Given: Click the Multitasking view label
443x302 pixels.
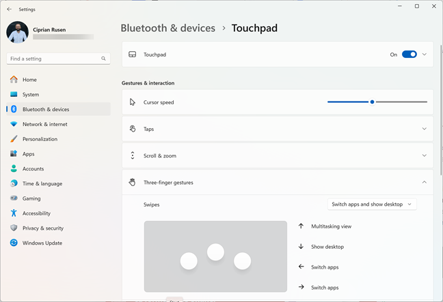Looking at the screenshot, I should pyautogui.click(x=331, y=226).
